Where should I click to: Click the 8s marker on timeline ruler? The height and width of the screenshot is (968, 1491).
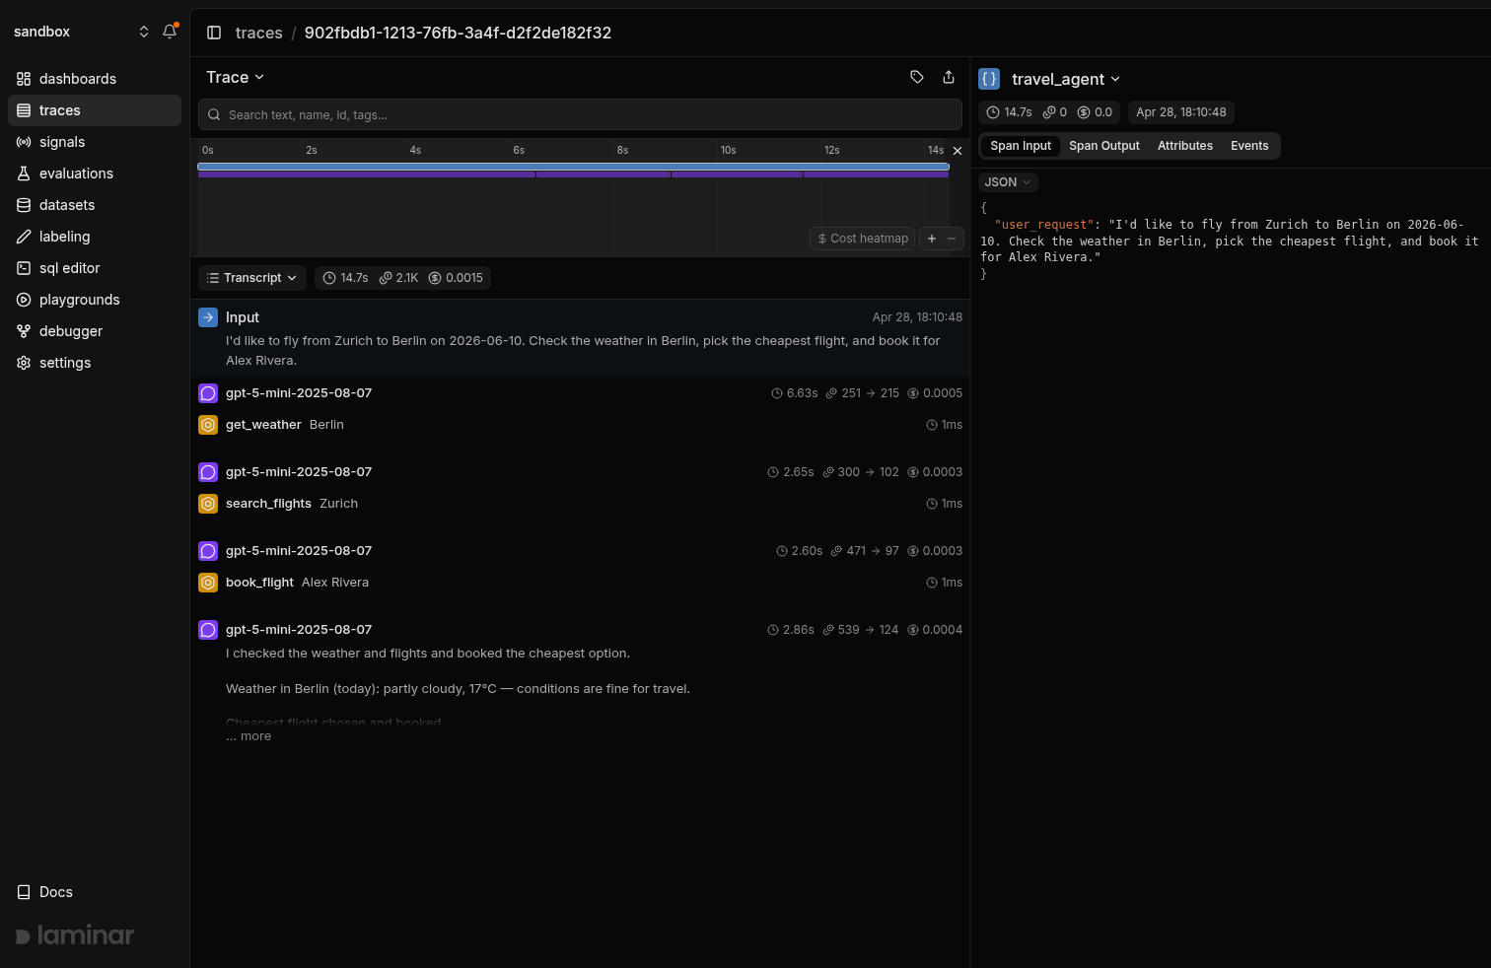click(622, 150)
